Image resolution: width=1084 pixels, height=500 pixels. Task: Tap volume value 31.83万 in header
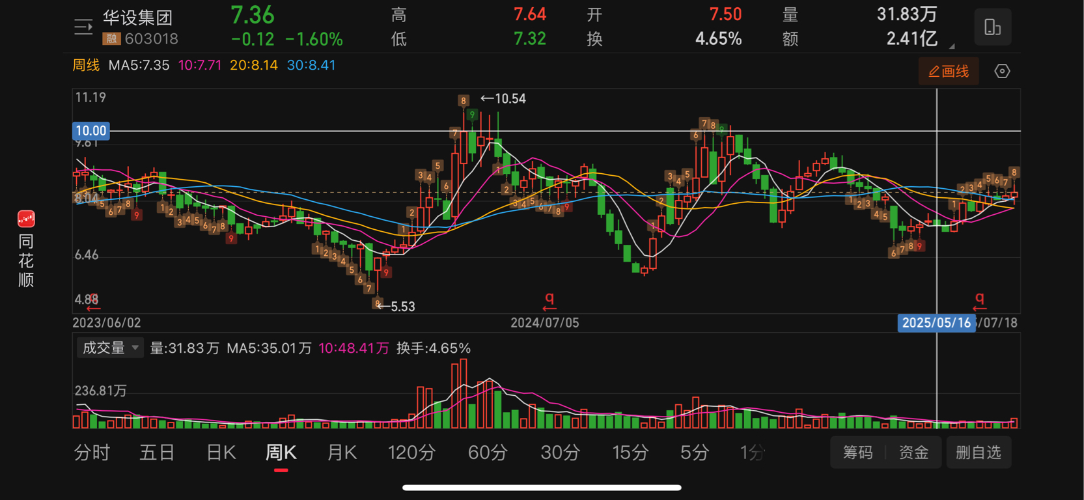(907, 14)
